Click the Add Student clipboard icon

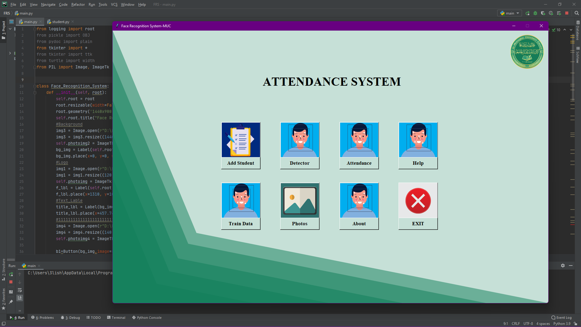241,140
